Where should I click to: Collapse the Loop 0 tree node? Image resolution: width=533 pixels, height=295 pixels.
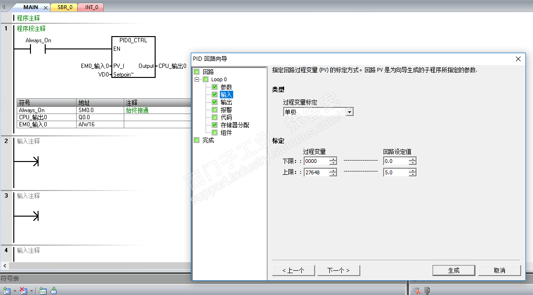[x=197, y=79]
